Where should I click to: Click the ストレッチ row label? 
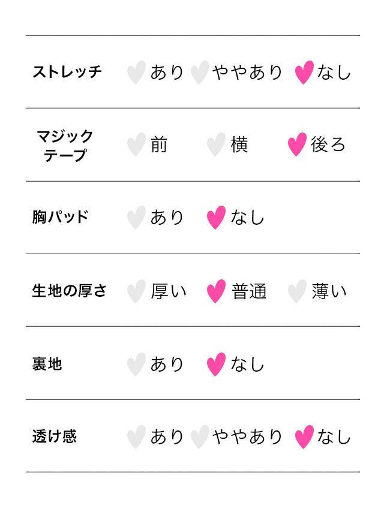click(x=67, y=72)
